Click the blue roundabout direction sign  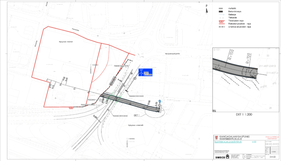145,72
